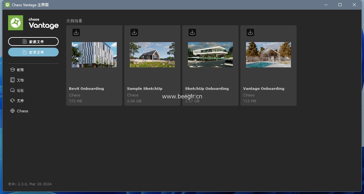Select the Sample SketchUp cabin thumbnail
364x194 pixels.
coord(152,55)
